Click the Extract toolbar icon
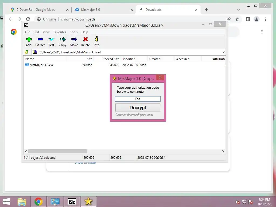 point(40,41)
